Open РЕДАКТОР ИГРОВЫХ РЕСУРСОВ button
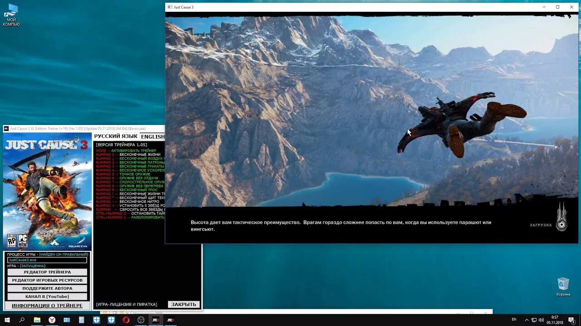Image resolution: width=581 pixels, height=326 pixels. click(47, 280)
